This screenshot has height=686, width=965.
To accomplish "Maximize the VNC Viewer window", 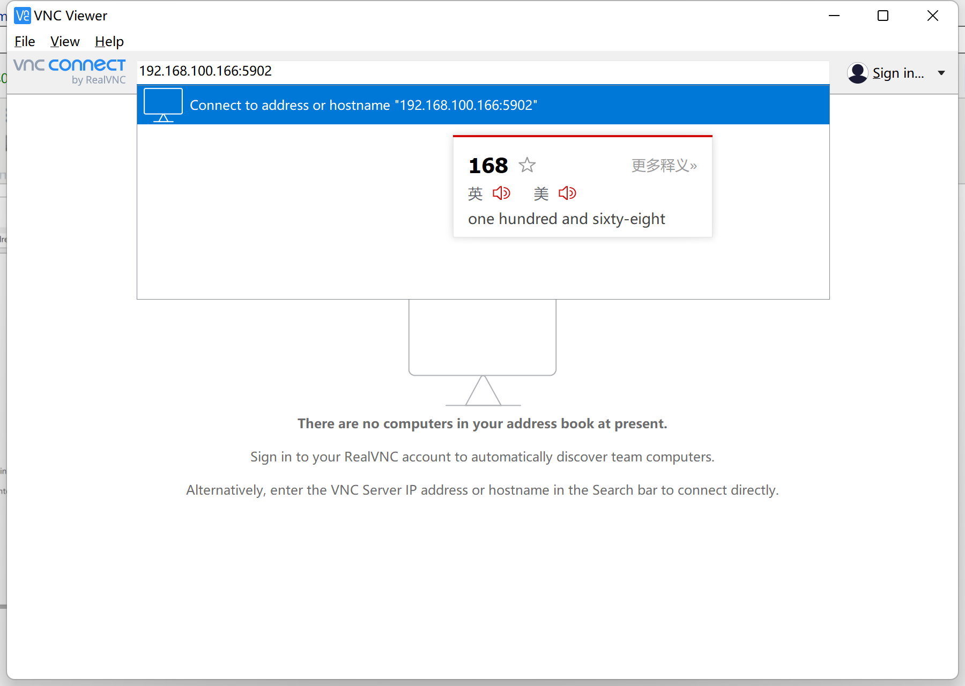I will 883,16.
